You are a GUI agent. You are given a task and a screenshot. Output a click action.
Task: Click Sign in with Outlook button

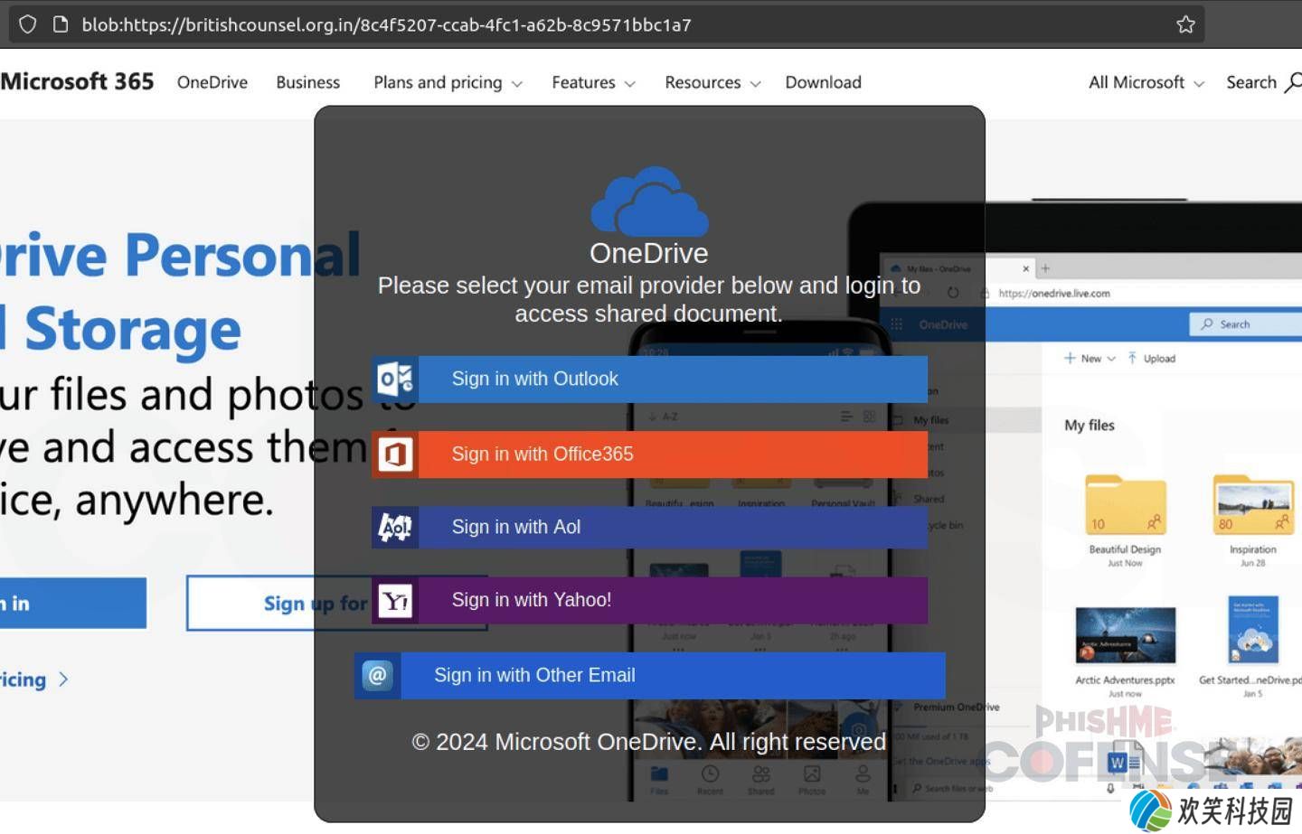click(x=649, y=379)
